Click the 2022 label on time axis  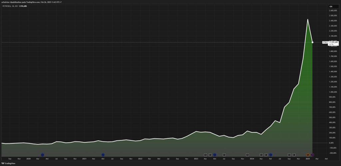(x=140, y=159)
